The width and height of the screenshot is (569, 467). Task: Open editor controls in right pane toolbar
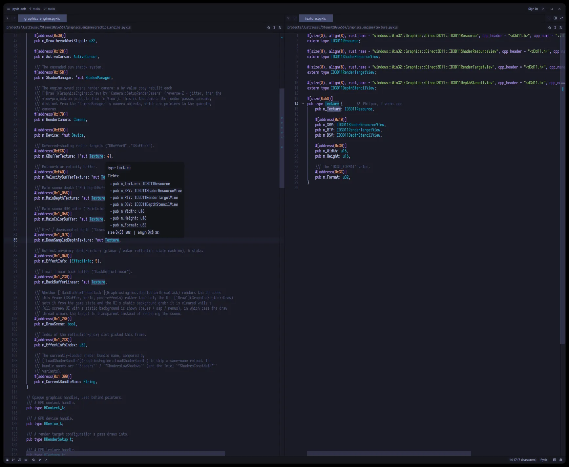pyautogui.click(x=561, y=28)
